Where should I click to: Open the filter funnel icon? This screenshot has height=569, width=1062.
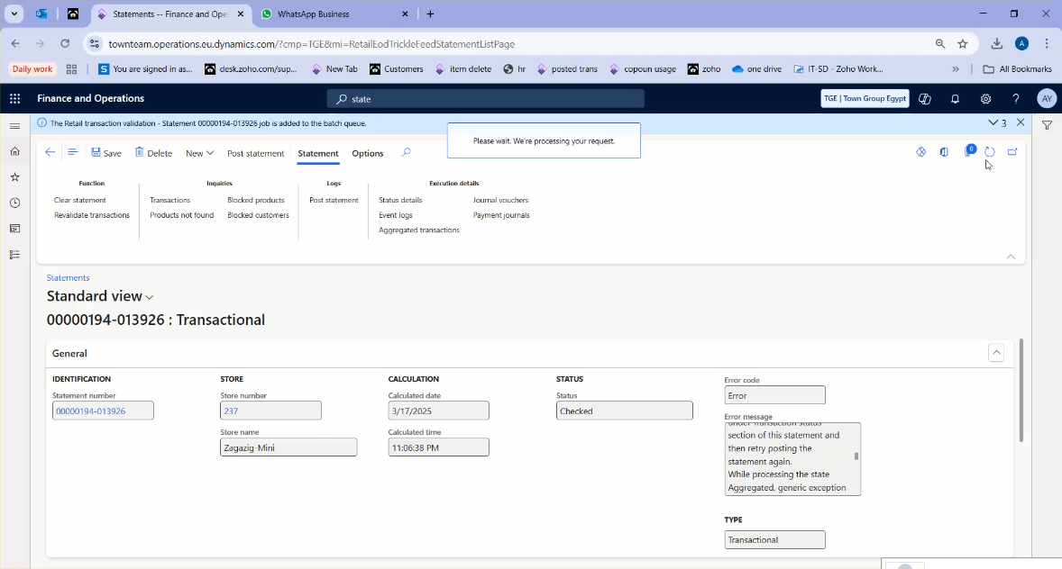pos(1047,123)
